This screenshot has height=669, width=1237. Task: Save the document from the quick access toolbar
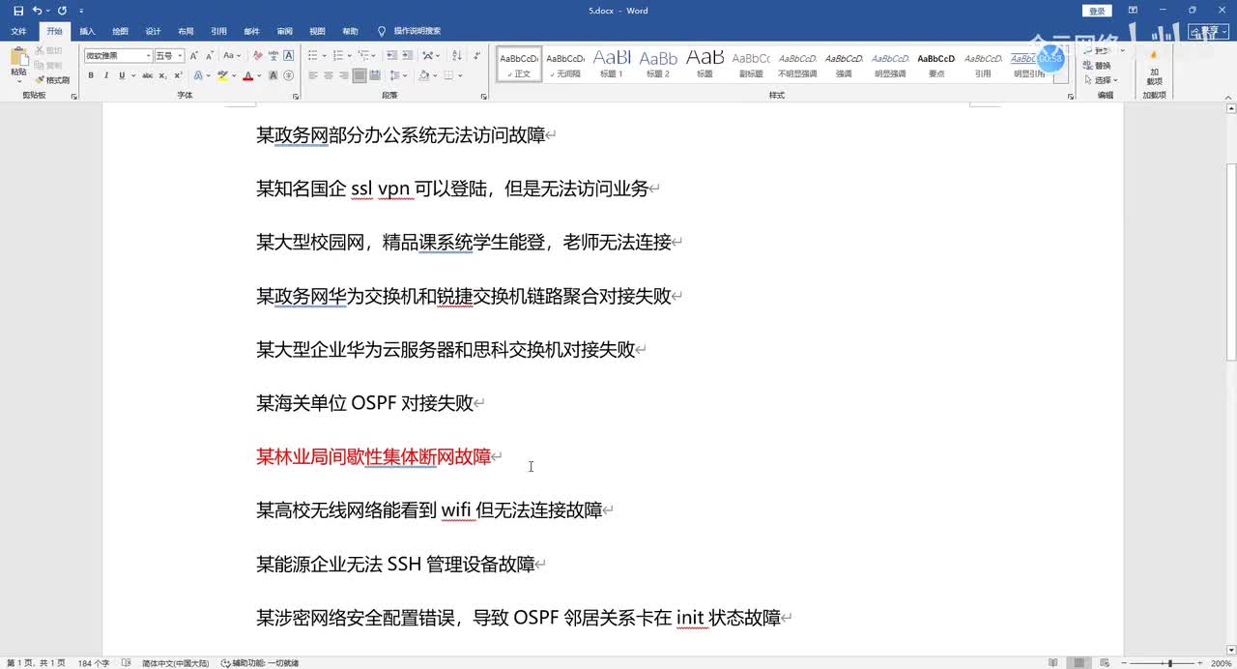click(18, 11)
